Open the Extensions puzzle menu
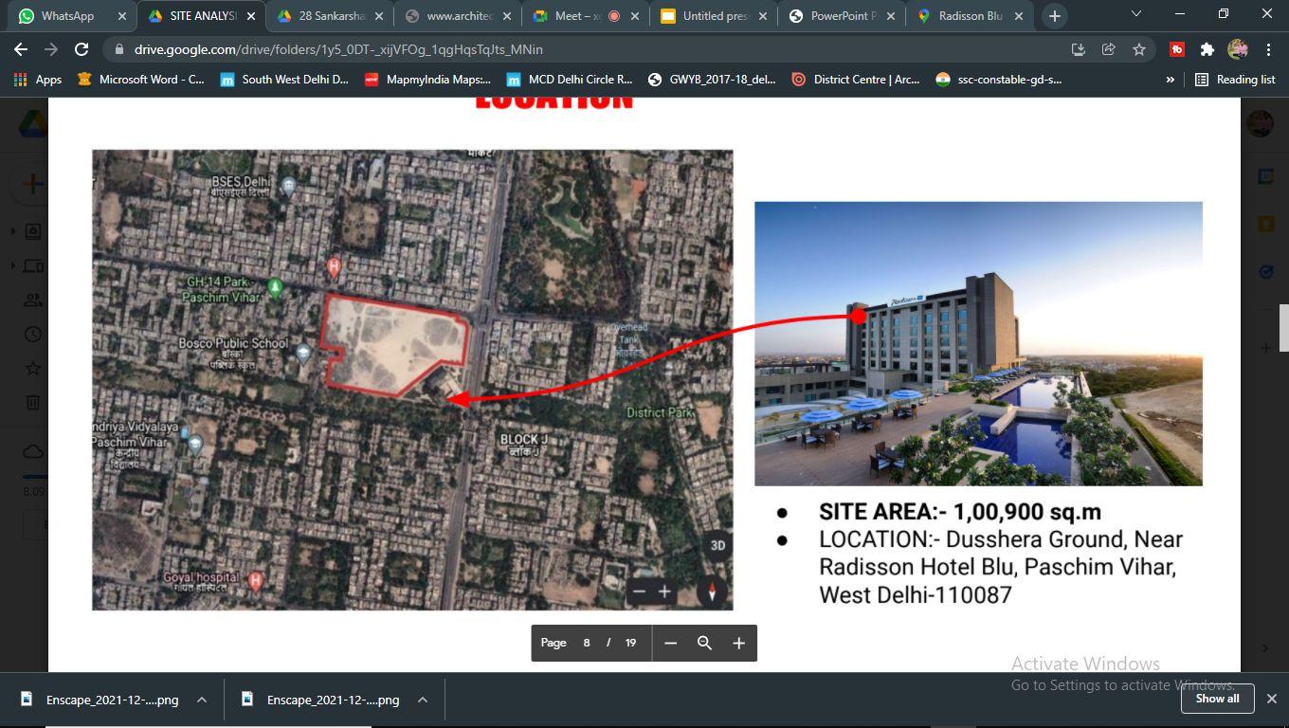The width and height of the screenshot is (1289, 728). [1207, 49]
